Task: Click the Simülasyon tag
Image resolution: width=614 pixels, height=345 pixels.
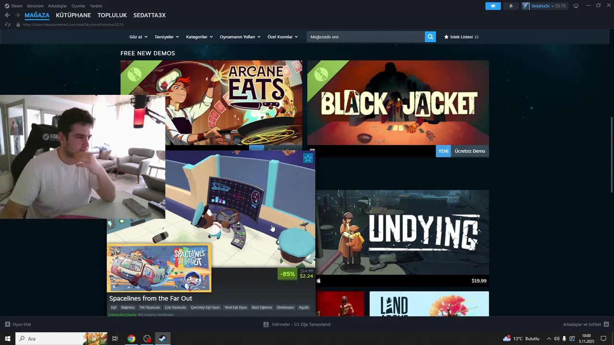Action: [285, 308]
